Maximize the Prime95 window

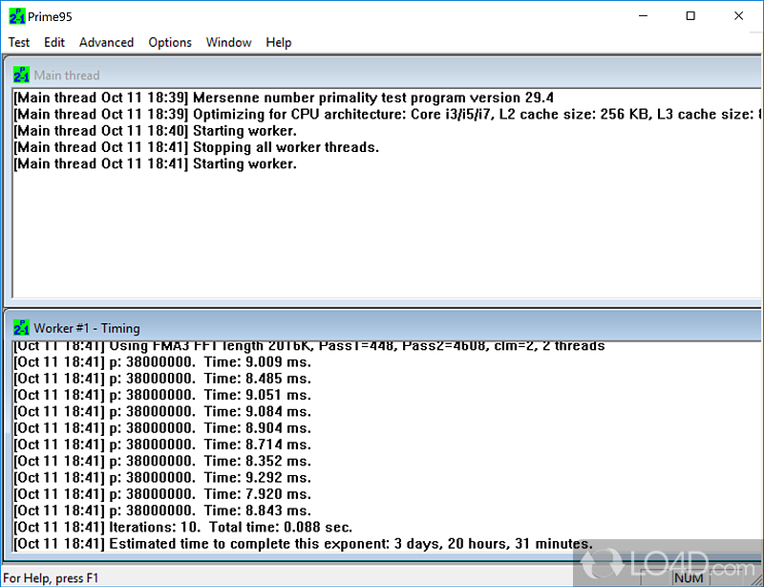(690, 16)
